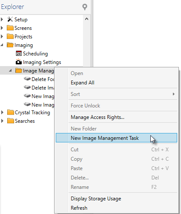Viewport: 181px width, 214px height.
Task: Click the Crystal Tracking folder icon
Action: (x=10, y=112)
